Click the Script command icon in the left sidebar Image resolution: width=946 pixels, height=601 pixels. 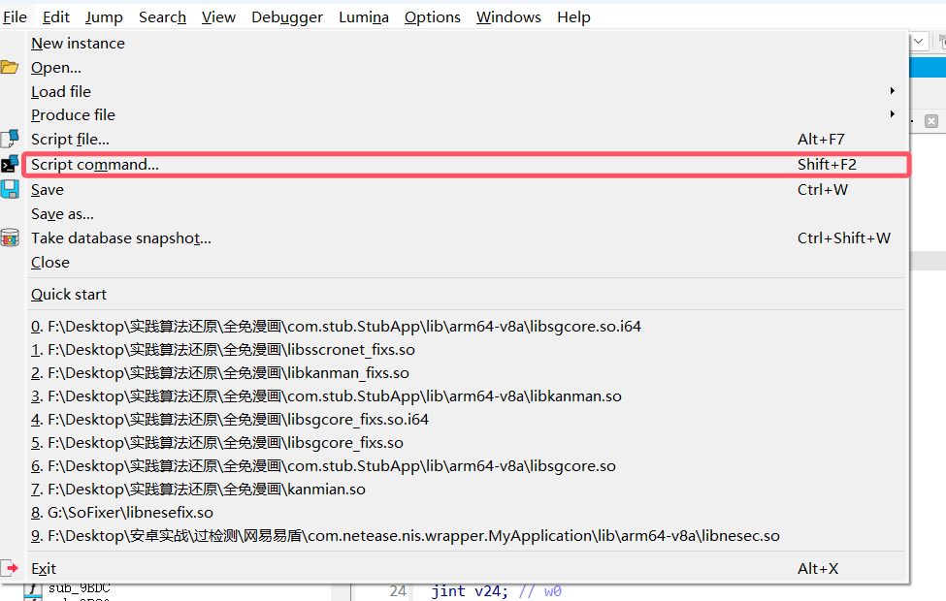(x=10, y=163)
